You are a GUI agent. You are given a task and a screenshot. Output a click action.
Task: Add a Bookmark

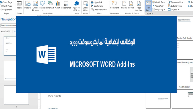click(97, 6)
